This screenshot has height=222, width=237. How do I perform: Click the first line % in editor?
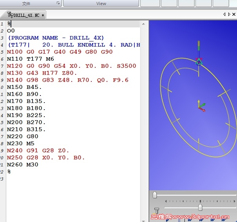click(x=9, y=24)
